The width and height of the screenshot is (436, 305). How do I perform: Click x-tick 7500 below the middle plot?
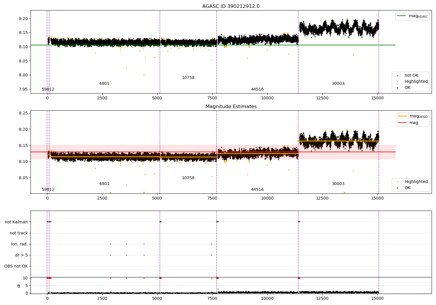point(212,198)
